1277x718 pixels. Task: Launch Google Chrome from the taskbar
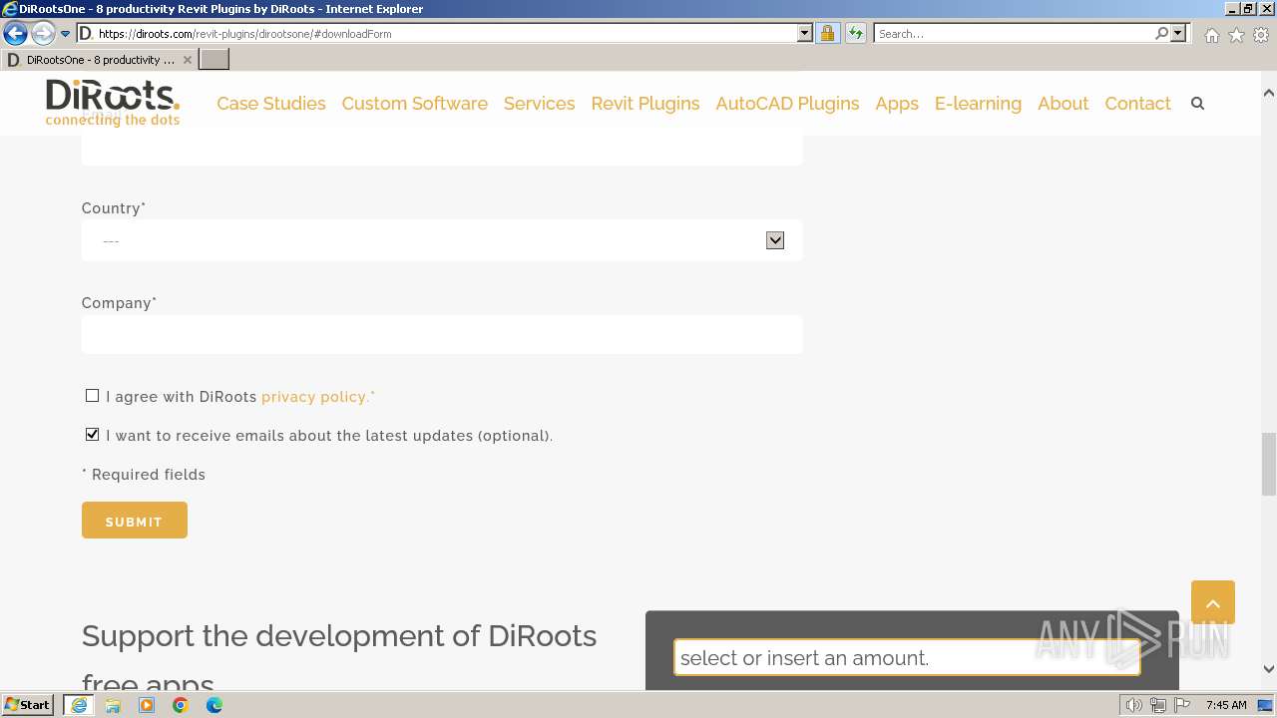(x=181, y=705)
